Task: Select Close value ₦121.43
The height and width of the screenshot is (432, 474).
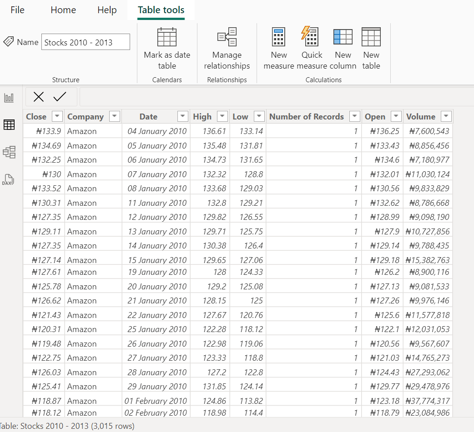Action: (x=44, y=315)
